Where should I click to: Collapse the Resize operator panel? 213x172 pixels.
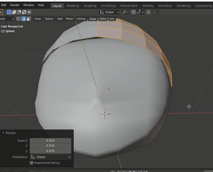coord(3,133)
